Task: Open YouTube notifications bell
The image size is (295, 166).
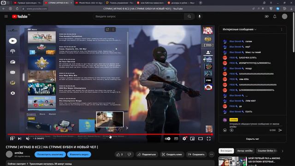Action: (275, 17)
